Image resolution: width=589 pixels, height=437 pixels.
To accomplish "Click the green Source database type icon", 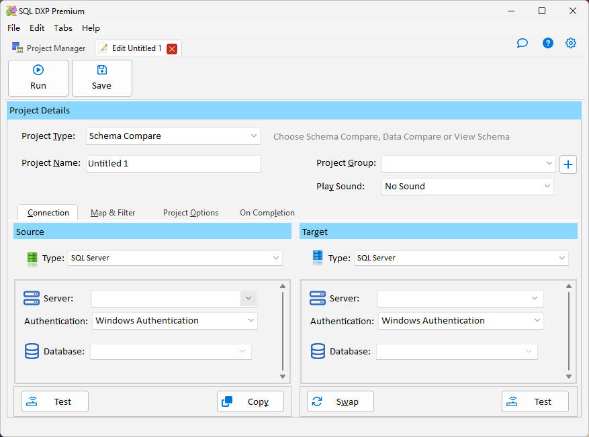I will click(32, 258).
